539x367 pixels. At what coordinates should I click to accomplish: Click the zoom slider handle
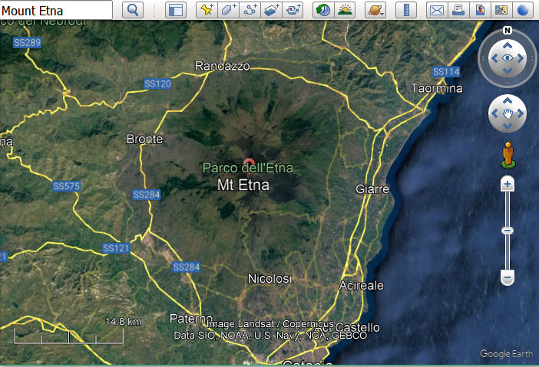507,231
